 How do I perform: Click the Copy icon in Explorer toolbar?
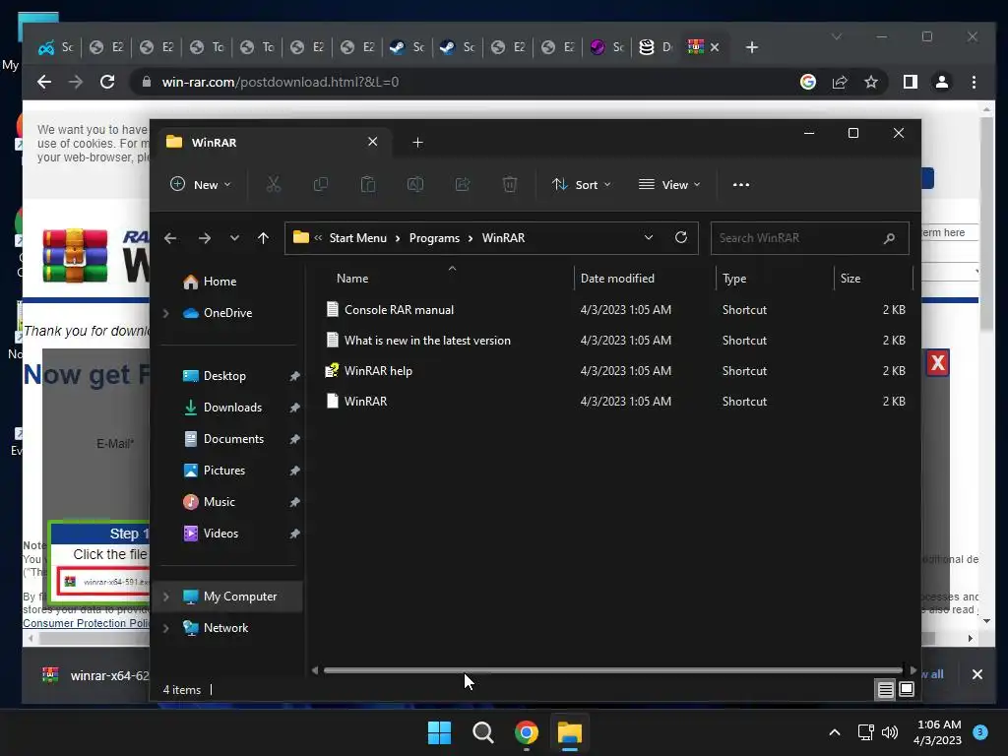321,184
